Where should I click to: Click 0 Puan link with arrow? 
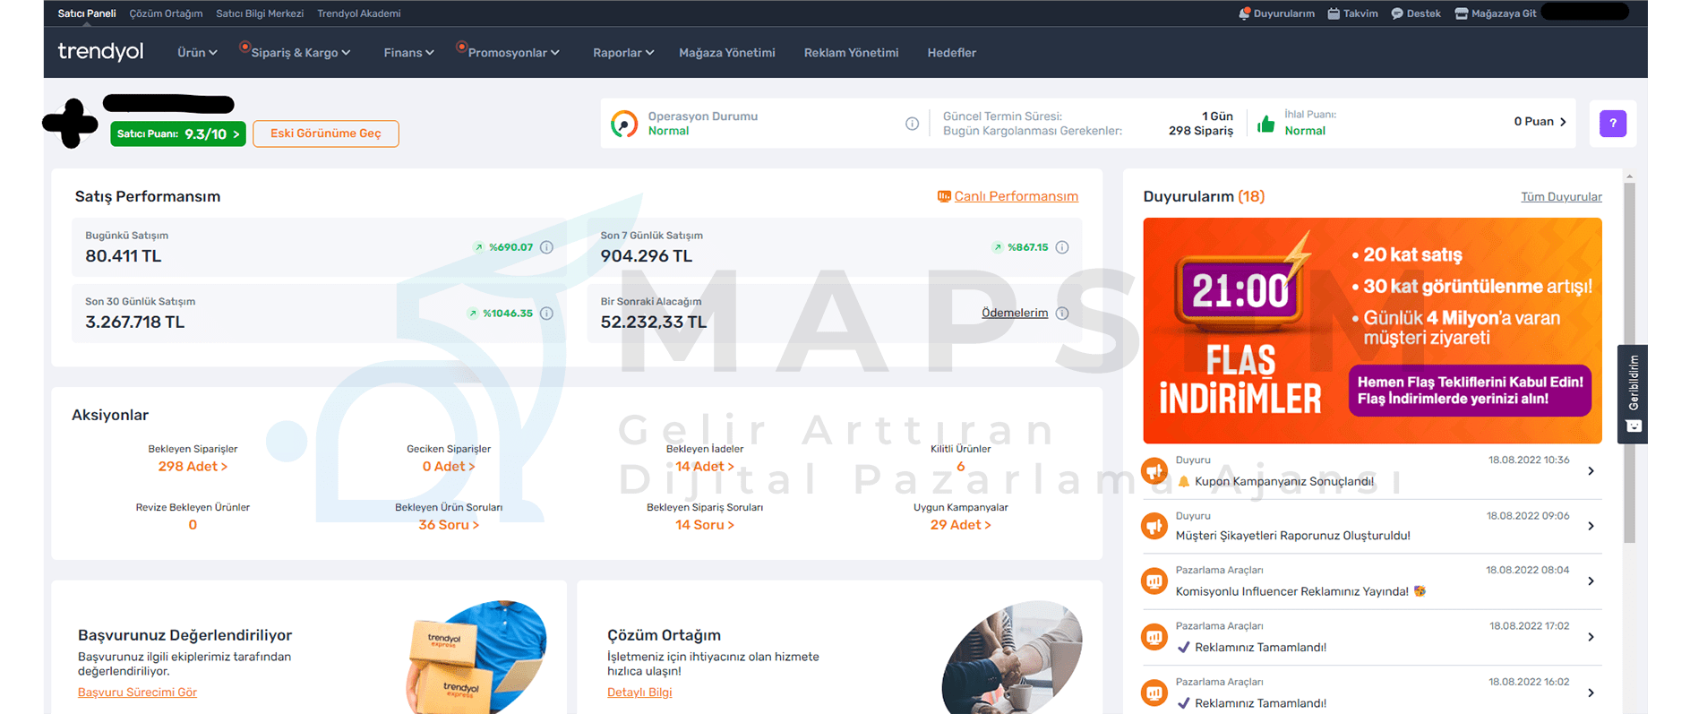(x=1540, y=122)
